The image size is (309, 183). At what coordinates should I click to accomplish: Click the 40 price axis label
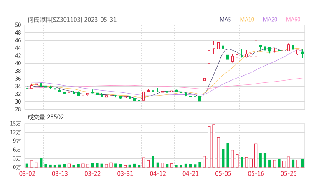[18, 63]
